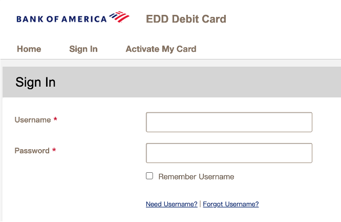Focus the Username text input box
The image size is (341, 222).
point(229,122)
